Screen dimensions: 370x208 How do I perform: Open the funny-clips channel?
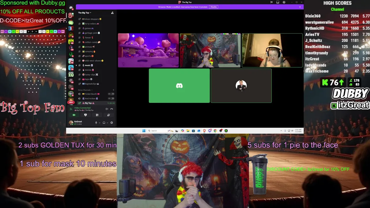tap(96, 75)
